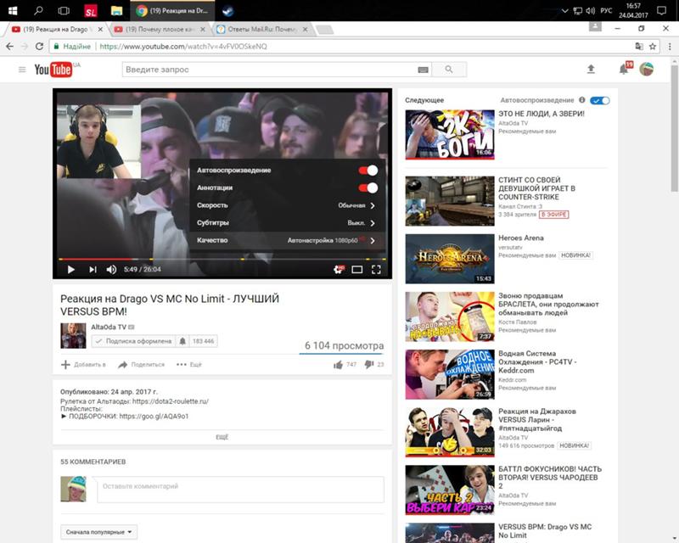Viewport: 679px width, 543px height.
Task: Open Task View on the taskbar
Action: (64, 10)
